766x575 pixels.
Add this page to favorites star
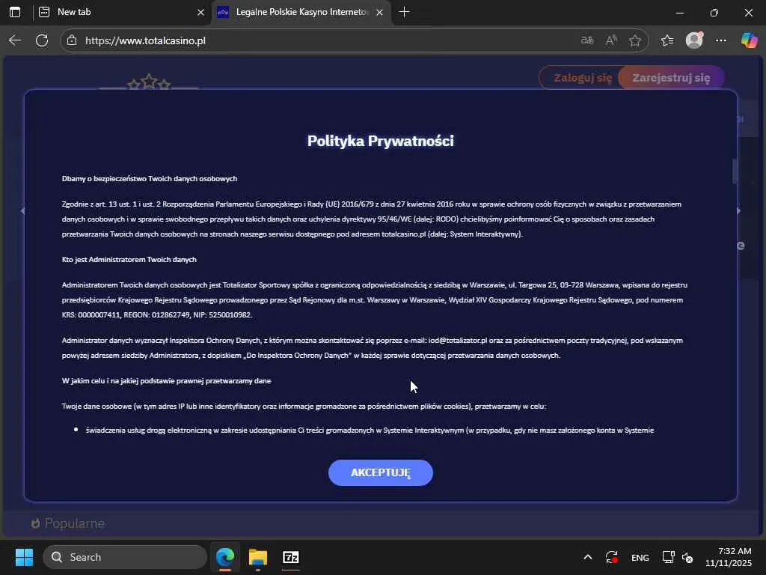[x=635, y=40]
